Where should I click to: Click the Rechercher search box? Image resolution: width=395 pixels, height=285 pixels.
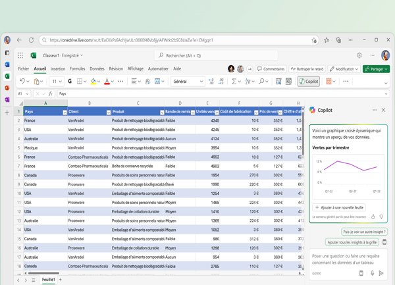click(x=216, y=55)
